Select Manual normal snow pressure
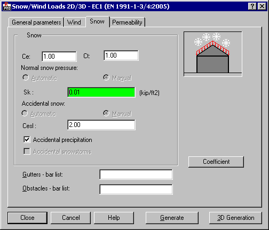This screenshot has height=230, width=269. click(117, 78)
